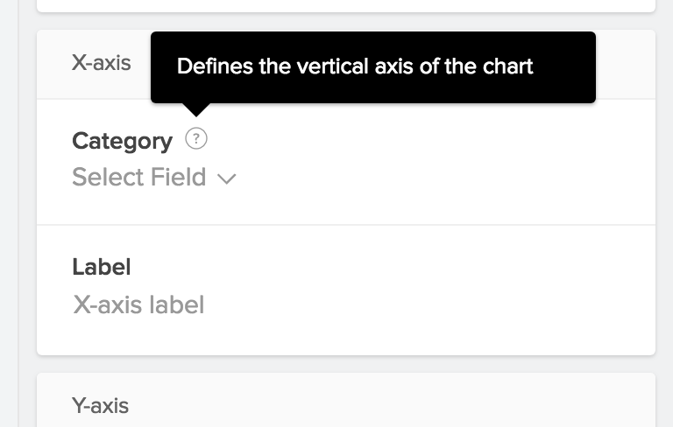Click the bold Category field label

[122, 141]
